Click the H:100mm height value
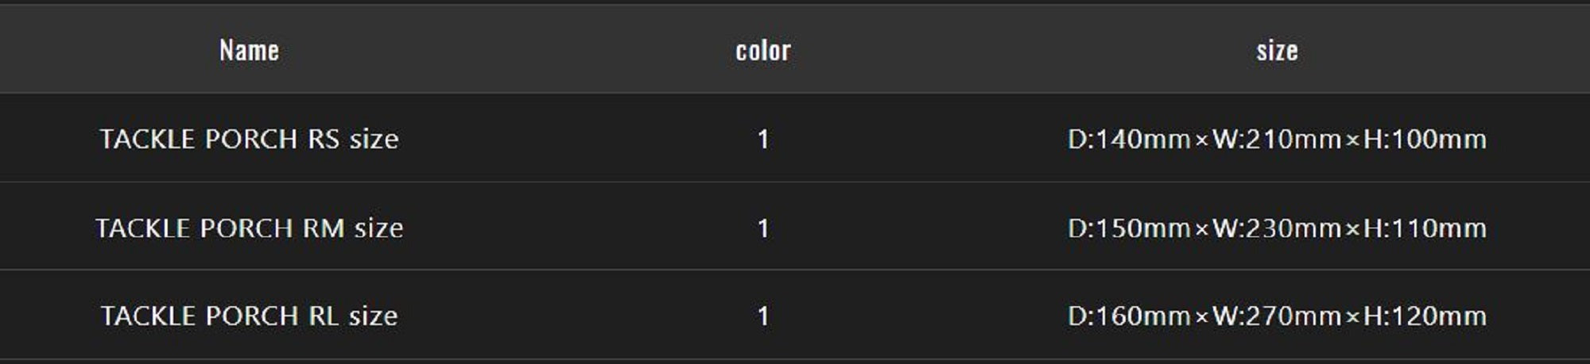The height and width of the screenshot is (364, 1590). [1425, 140]
